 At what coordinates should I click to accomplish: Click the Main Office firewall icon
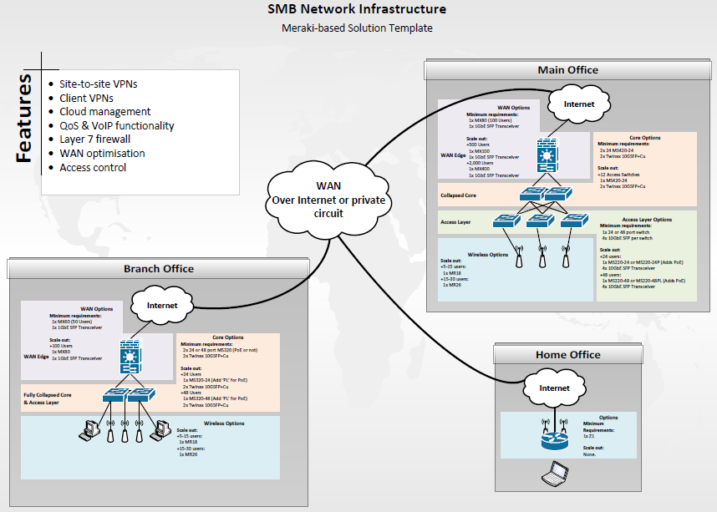(x=547, y=156)
